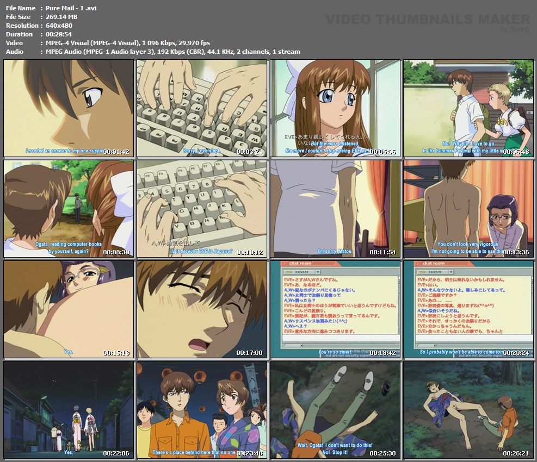Open the frame marked 00:08:30

click(69, 209)
